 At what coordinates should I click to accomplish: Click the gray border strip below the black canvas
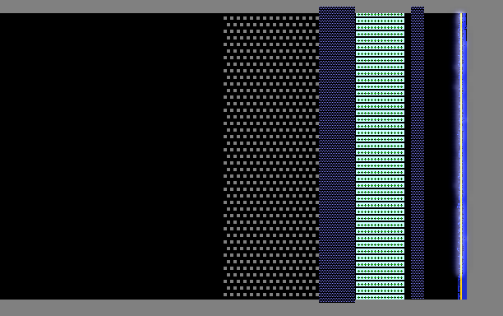point(159,308)
